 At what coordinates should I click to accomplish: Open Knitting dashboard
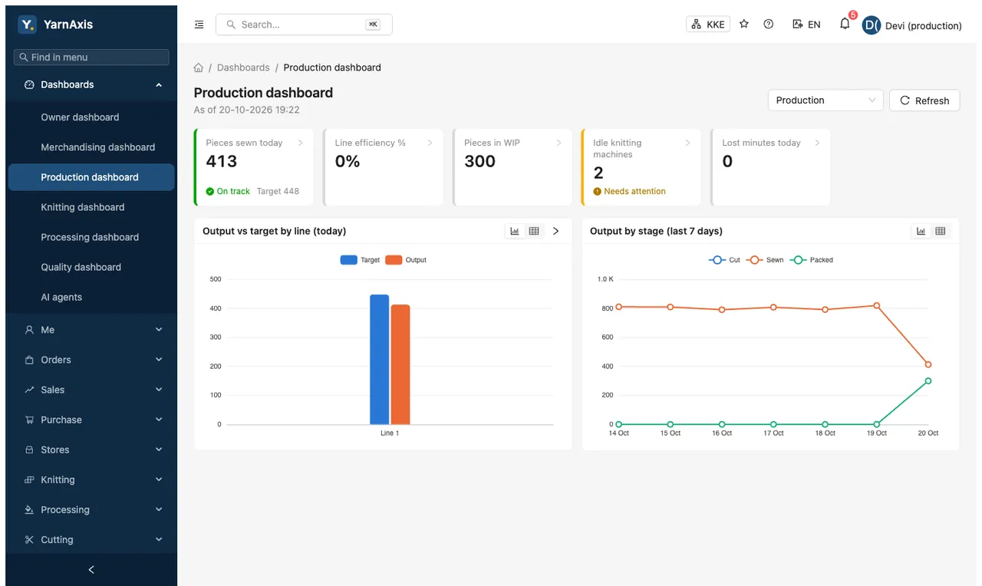pyautogui.click(x=91, y=207)
